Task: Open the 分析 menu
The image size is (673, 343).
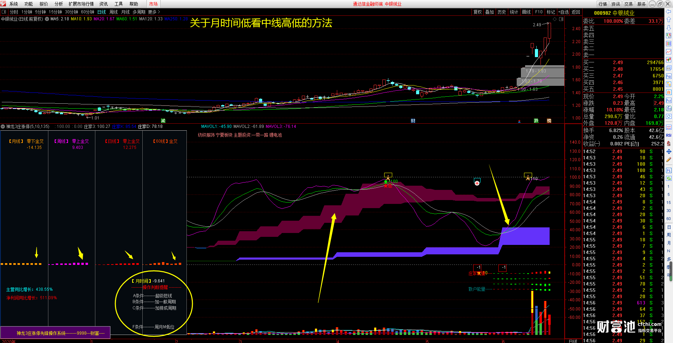Action: point(59,4)
